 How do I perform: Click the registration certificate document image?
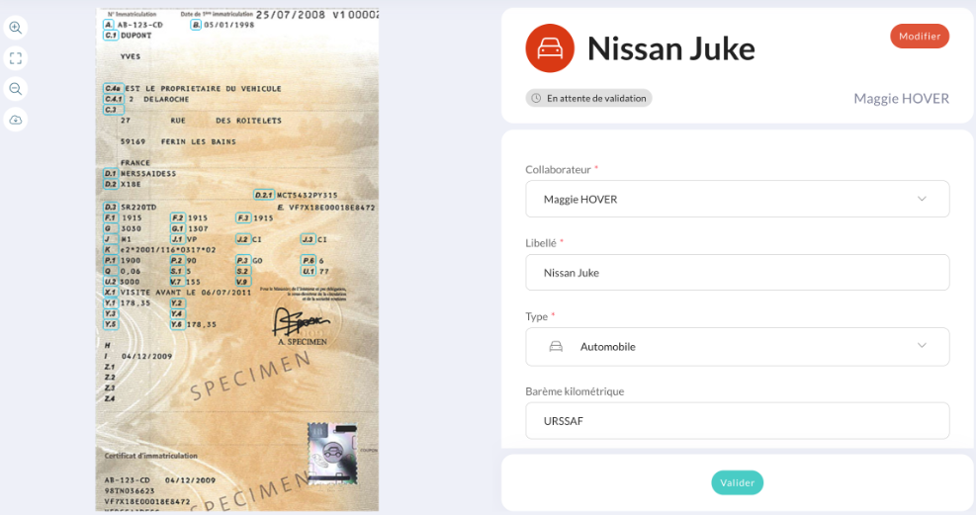(x=237, y=259)
